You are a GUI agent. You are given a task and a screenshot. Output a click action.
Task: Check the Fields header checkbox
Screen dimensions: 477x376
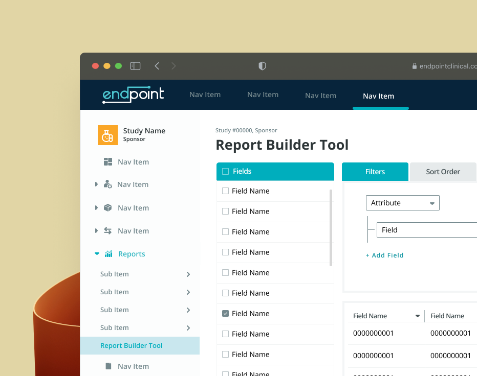tap(225, 172)
